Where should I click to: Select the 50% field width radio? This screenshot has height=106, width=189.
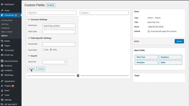pyautogui.click(x=43, y=50)
